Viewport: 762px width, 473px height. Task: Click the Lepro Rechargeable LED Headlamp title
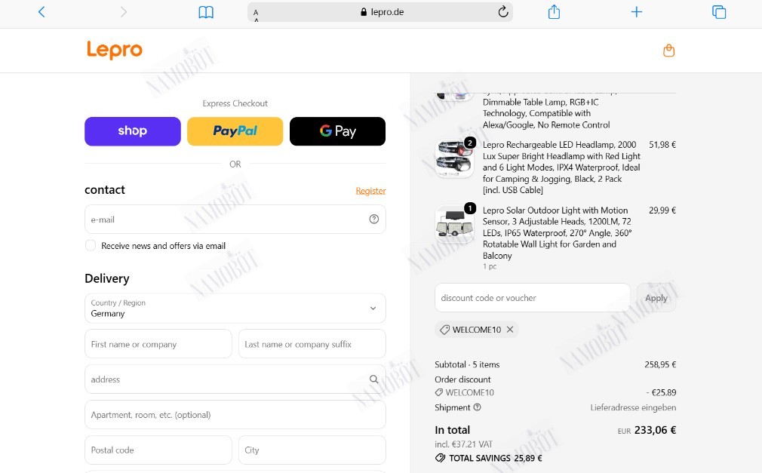[561, 167]
